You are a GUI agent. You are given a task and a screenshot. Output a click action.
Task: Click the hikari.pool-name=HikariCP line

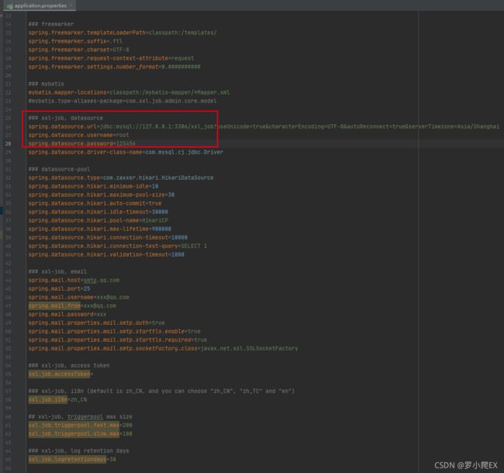click(98, 220)
